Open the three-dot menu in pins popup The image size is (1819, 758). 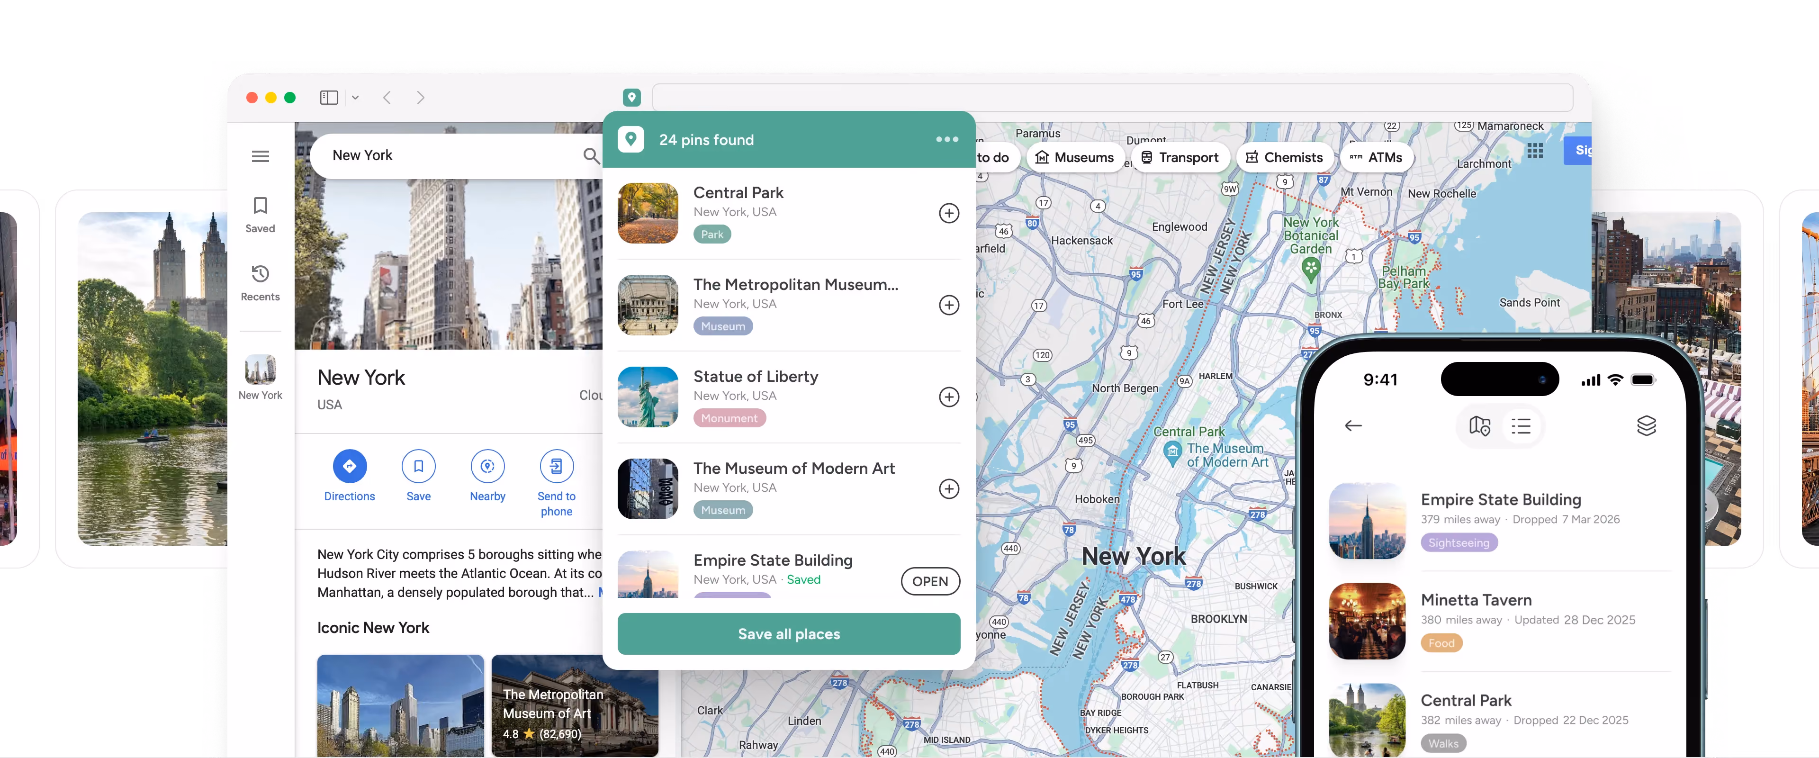tap(947, 139)
